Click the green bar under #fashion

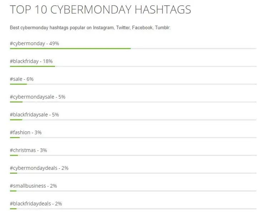pos(15,137)
